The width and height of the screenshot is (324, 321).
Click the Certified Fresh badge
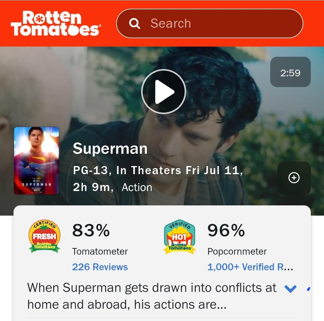44,236
